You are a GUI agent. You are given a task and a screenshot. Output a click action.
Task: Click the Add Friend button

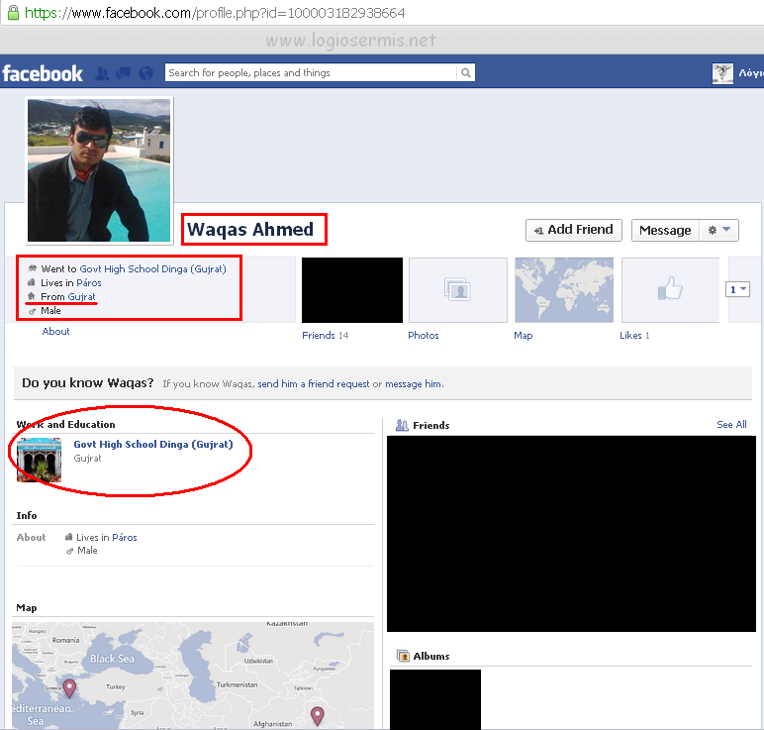(x=573, y=230)
